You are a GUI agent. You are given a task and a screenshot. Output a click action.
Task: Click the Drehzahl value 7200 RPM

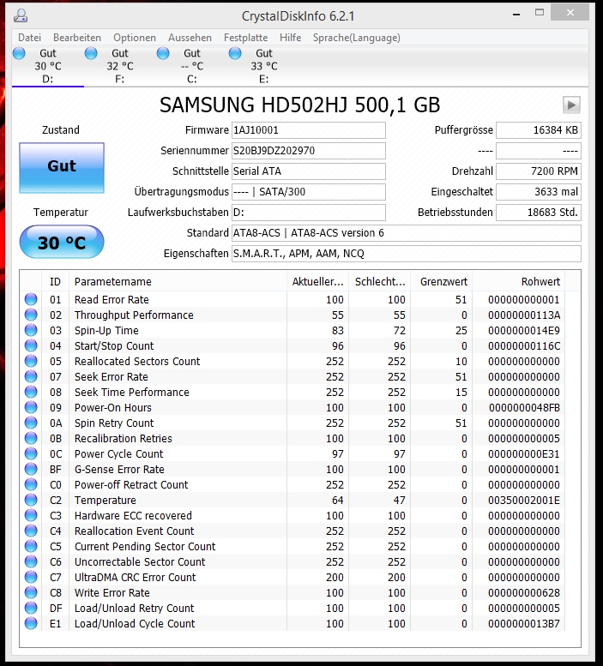pyautogui.click(x=539, y=171)
